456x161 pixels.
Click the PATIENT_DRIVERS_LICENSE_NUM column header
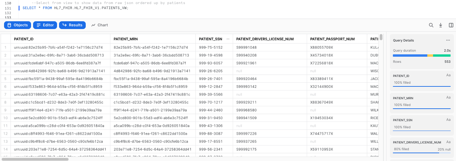pos(265,39)
